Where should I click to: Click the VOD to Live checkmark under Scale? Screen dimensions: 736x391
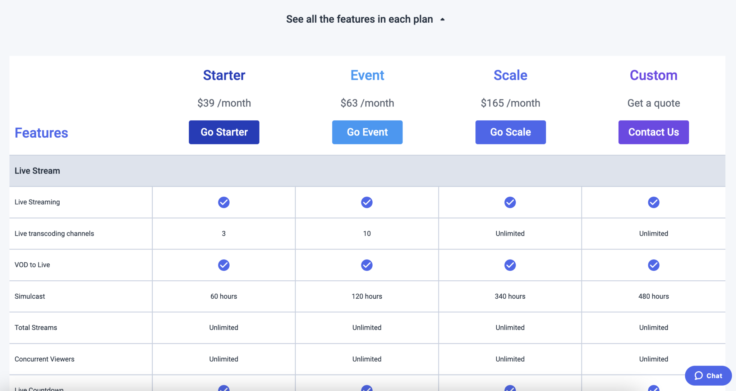[x=510, y=265]
